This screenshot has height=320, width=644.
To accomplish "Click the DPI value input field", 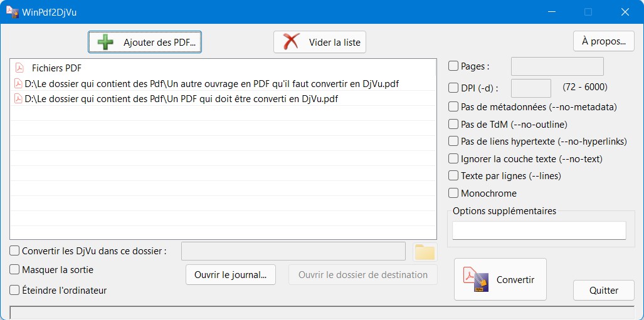I will coord(531,88).
